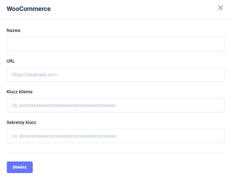Click the Sekretny klucz label text
This screenshot has height=186, width=231.
[21, 122]
